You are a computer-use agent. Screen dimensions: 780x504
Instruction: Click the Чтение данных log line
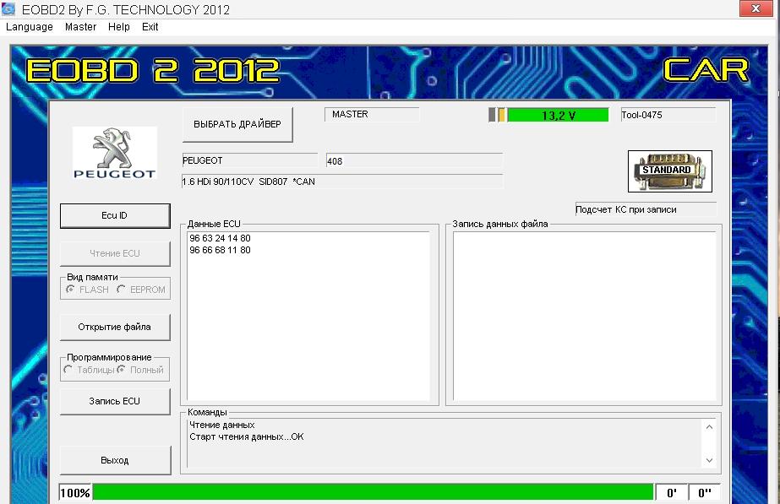pyautogui.click(x=222, y=425)
